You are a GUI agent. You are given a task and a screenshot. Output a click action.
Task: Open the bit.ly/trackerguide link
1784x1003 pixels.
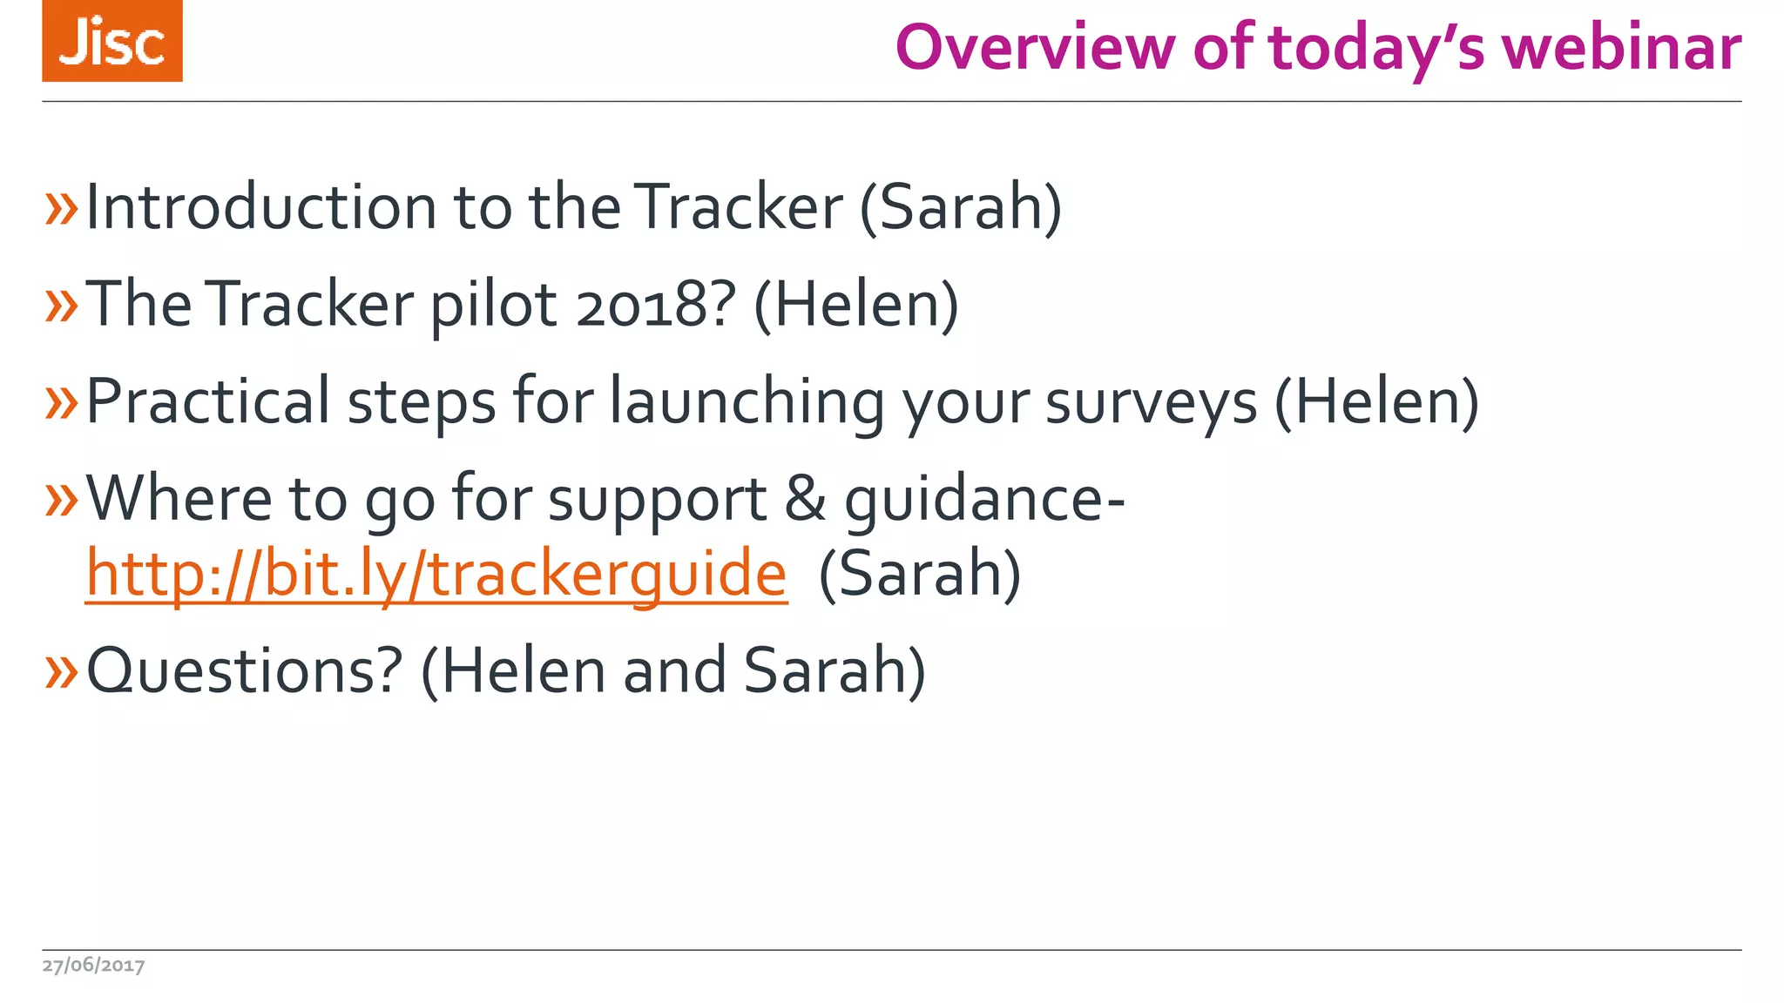(x=436, y=574)
